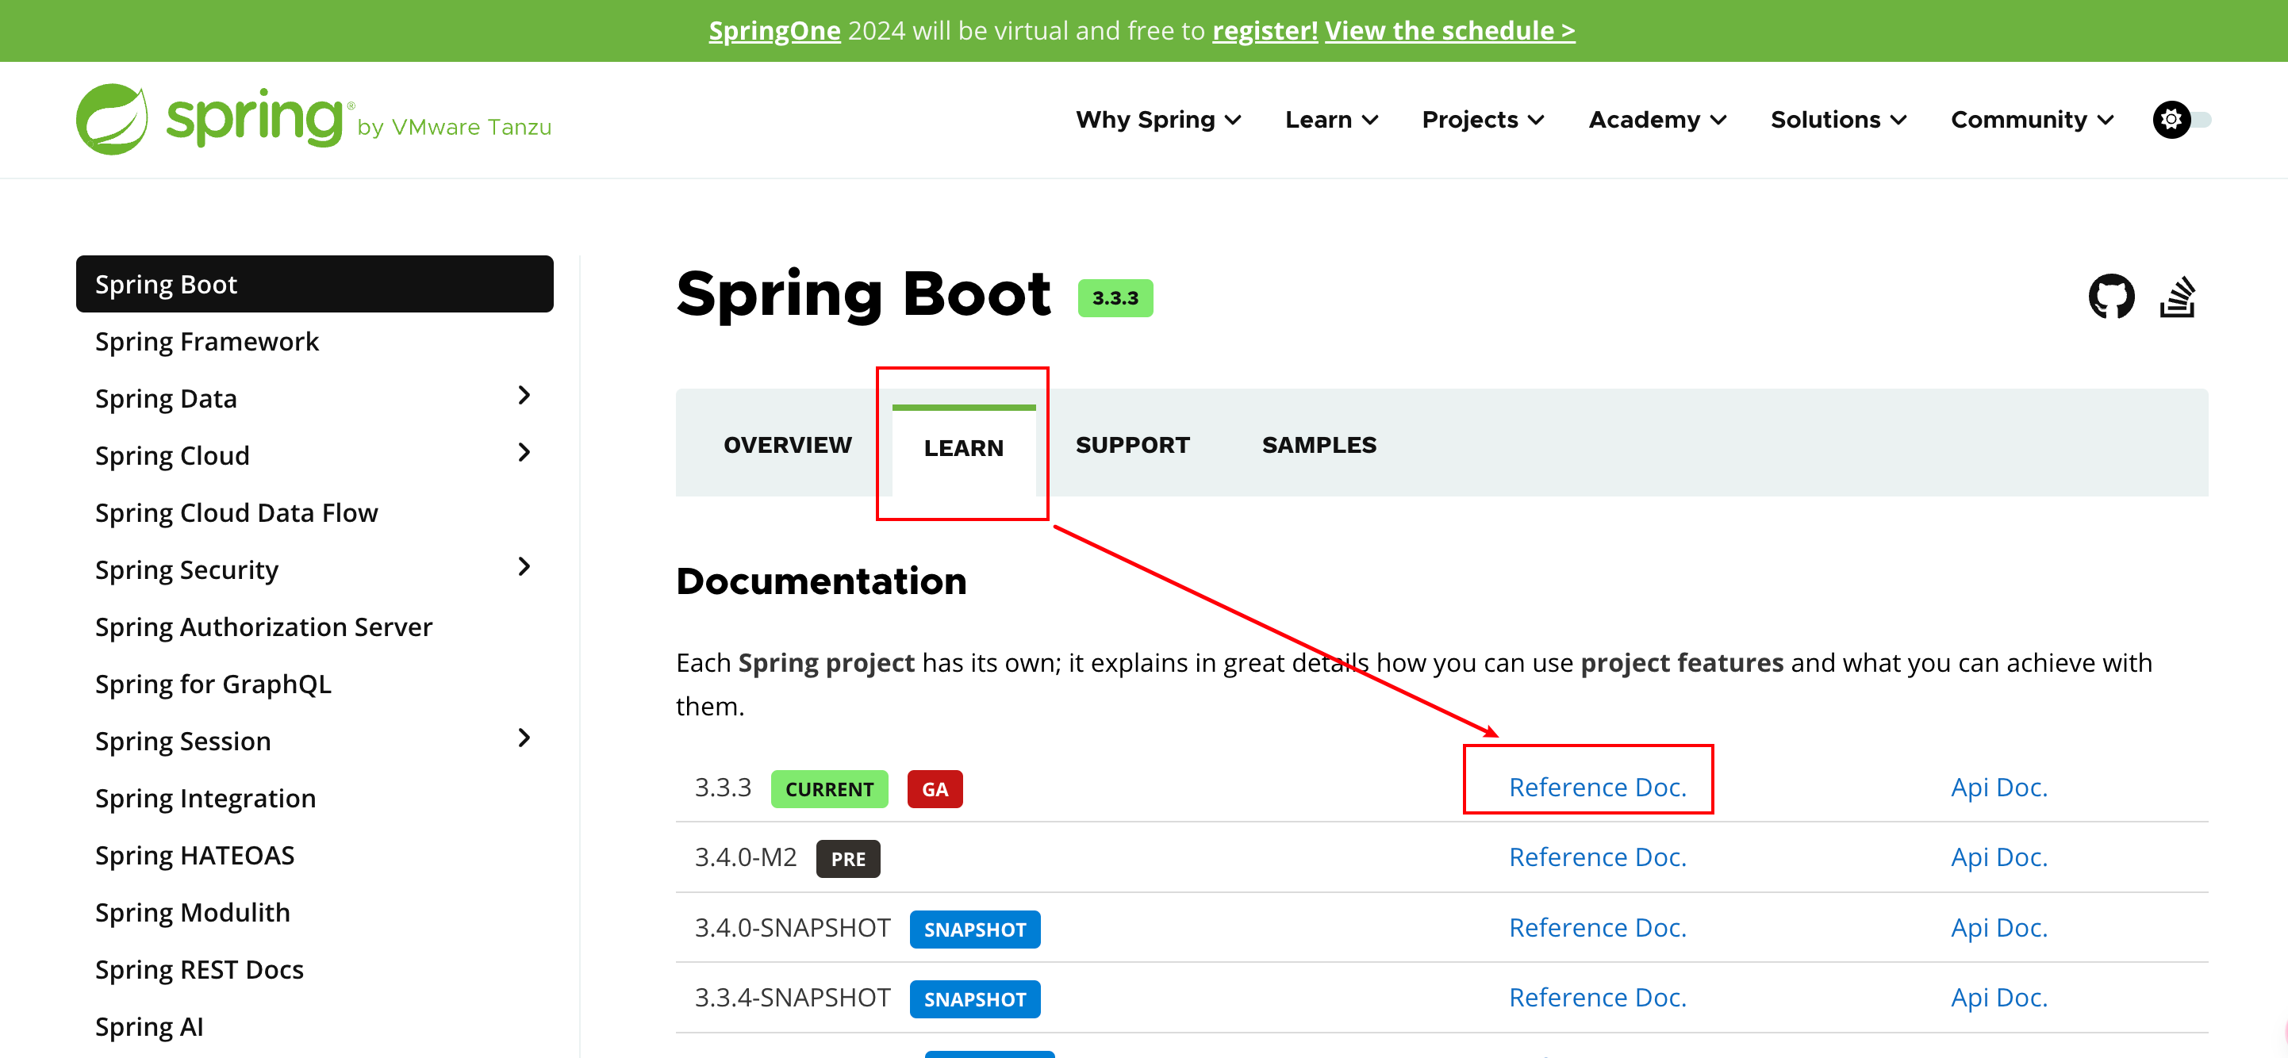Open the Spring Boot GitHub repository icon
The image size is (2288, 1058).
pos(2111,297)
